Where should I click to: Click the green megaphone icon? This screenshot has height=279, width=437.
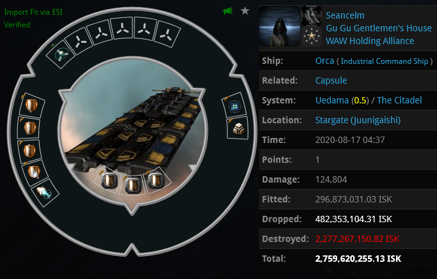[x=227, y=11]
